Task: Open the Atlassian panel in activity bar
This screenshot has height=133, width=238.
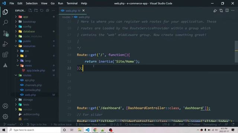Action: coord(5,65)
